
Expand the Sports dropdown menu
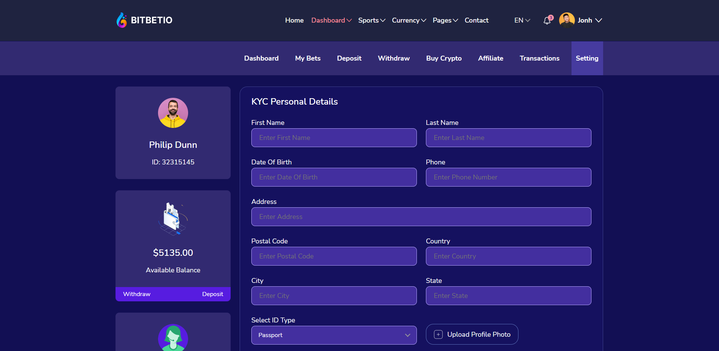(372, 20)
